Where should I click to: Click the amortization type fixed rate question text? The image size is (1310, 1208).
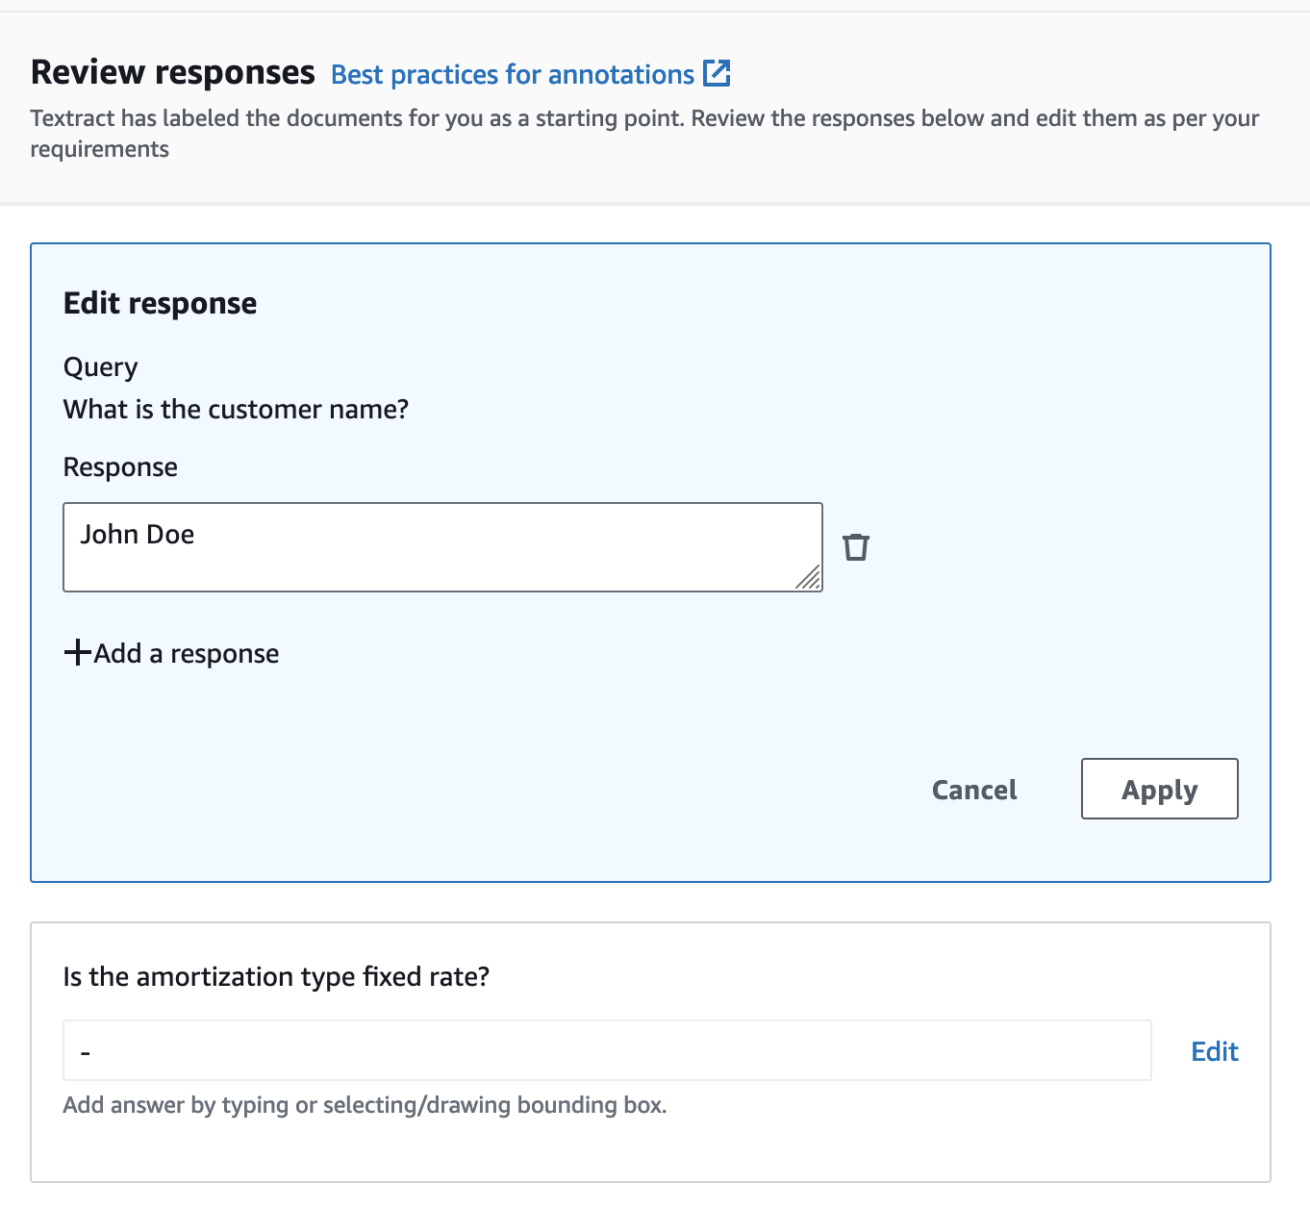[x=277, y=976]
